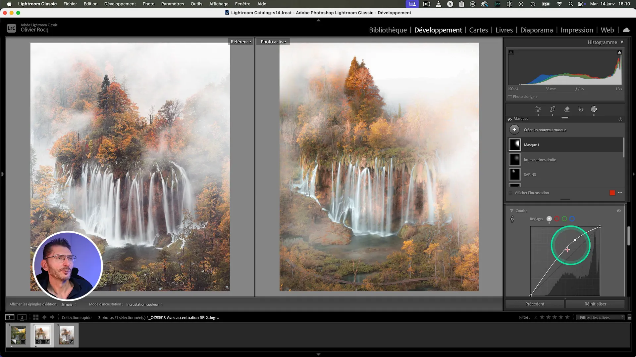The width and height of the screenshot is (636, 357).
Task: Click the Masking tool icon
Action: [x=594, y=109]
